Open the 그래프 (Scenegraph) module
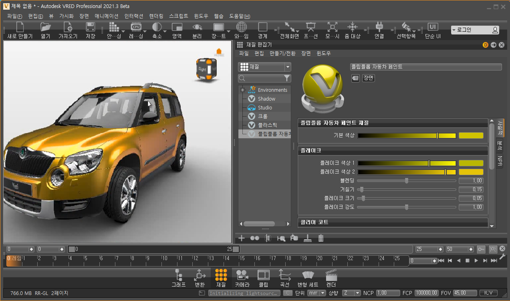 pos(179,279)
